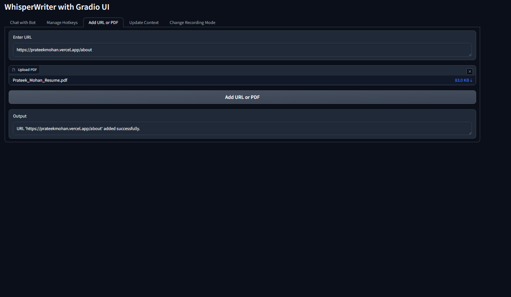
Task: Download the file via the 83.0 KB link
Action: (464, 80)
